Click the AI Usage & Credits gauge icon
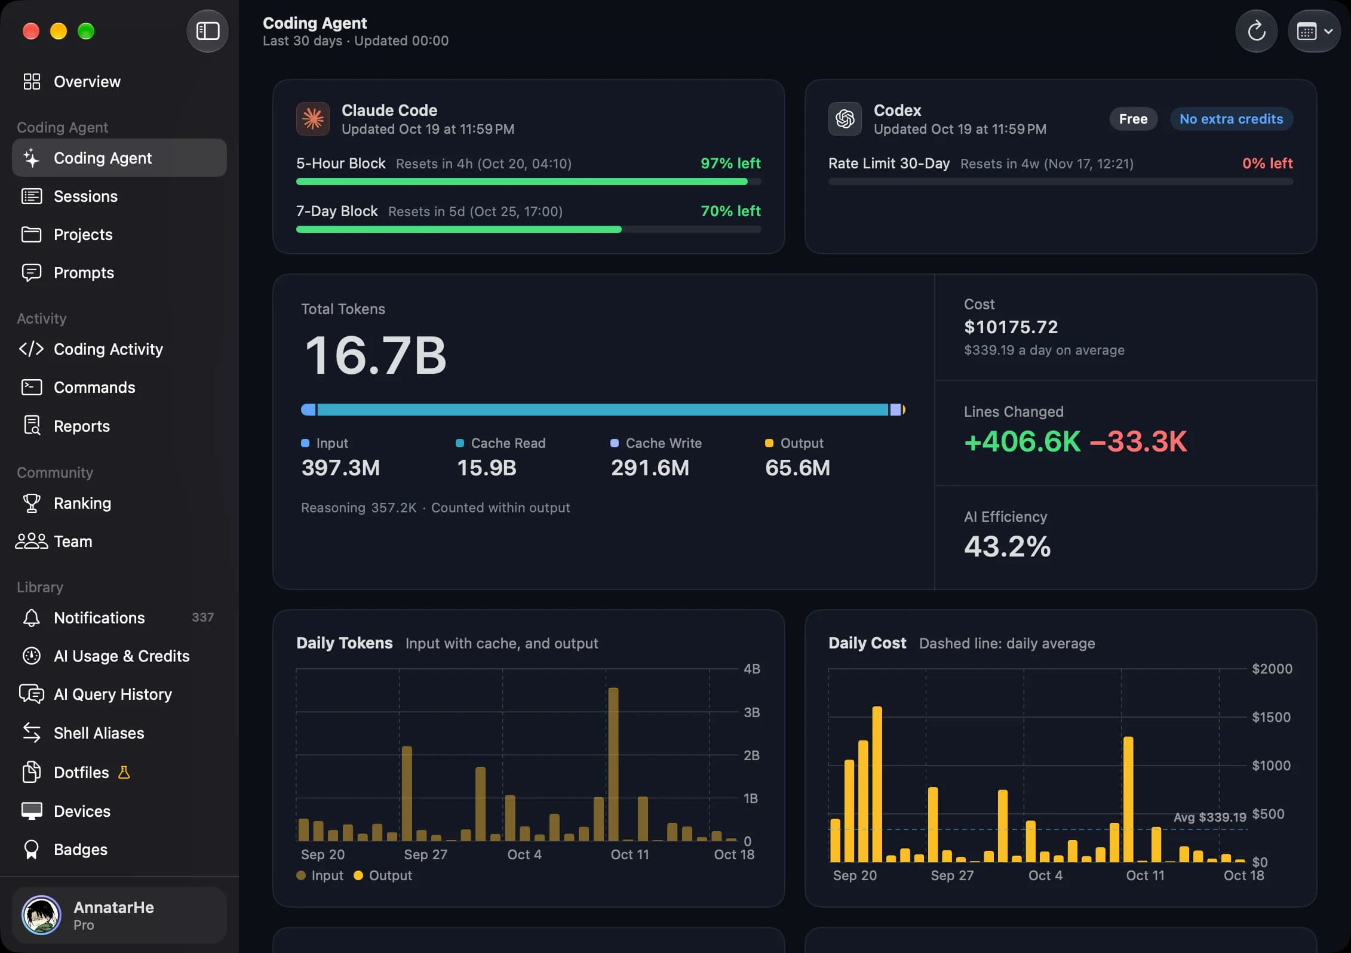1351x953 pixels. [x=32, y=656]
